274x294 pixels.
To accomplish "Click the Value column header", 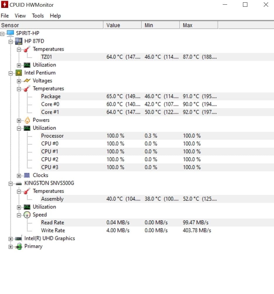I will pos(122,25).
